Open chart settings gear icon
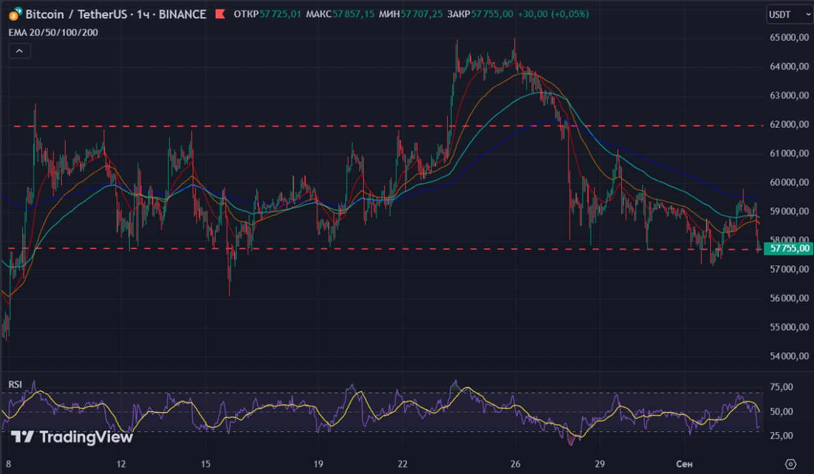The image size is (814, 474). 790,463
